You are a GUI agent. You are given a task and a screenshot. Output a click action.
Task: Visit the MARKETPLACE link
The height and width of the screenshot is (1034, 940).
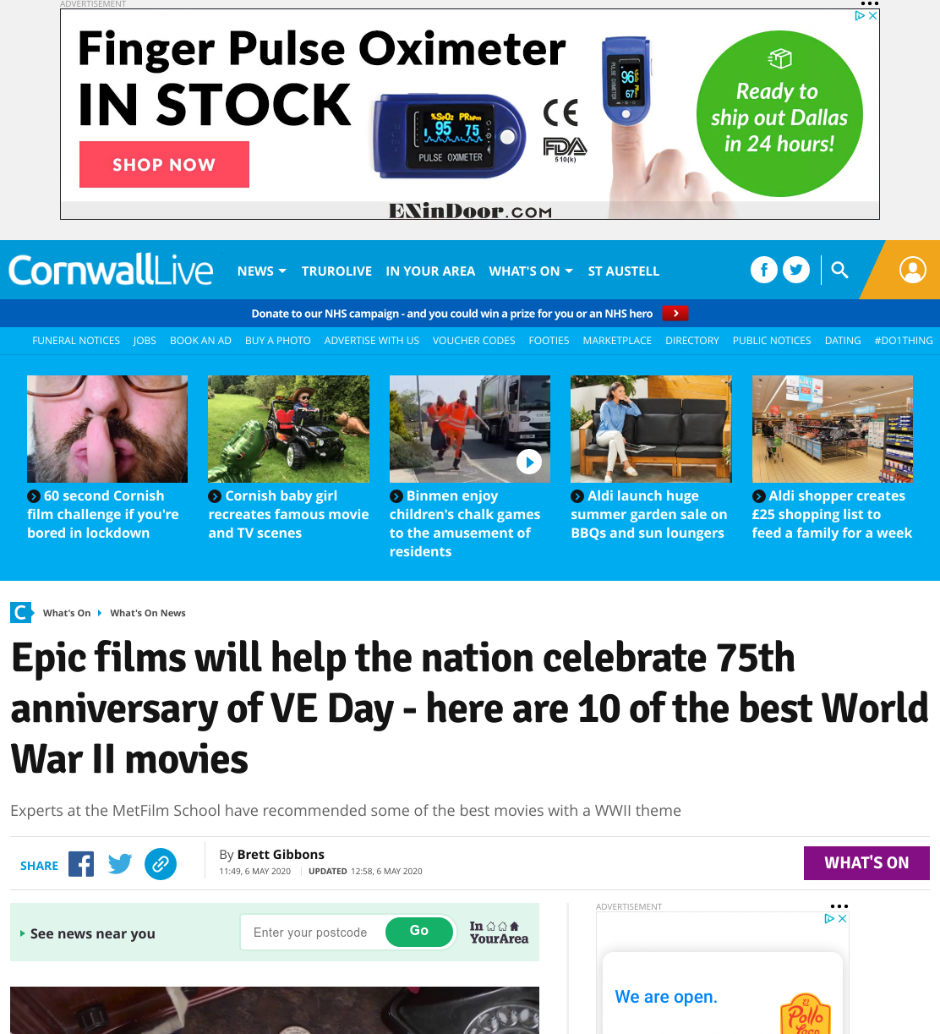pyautogui.click(x=618, y=341)
